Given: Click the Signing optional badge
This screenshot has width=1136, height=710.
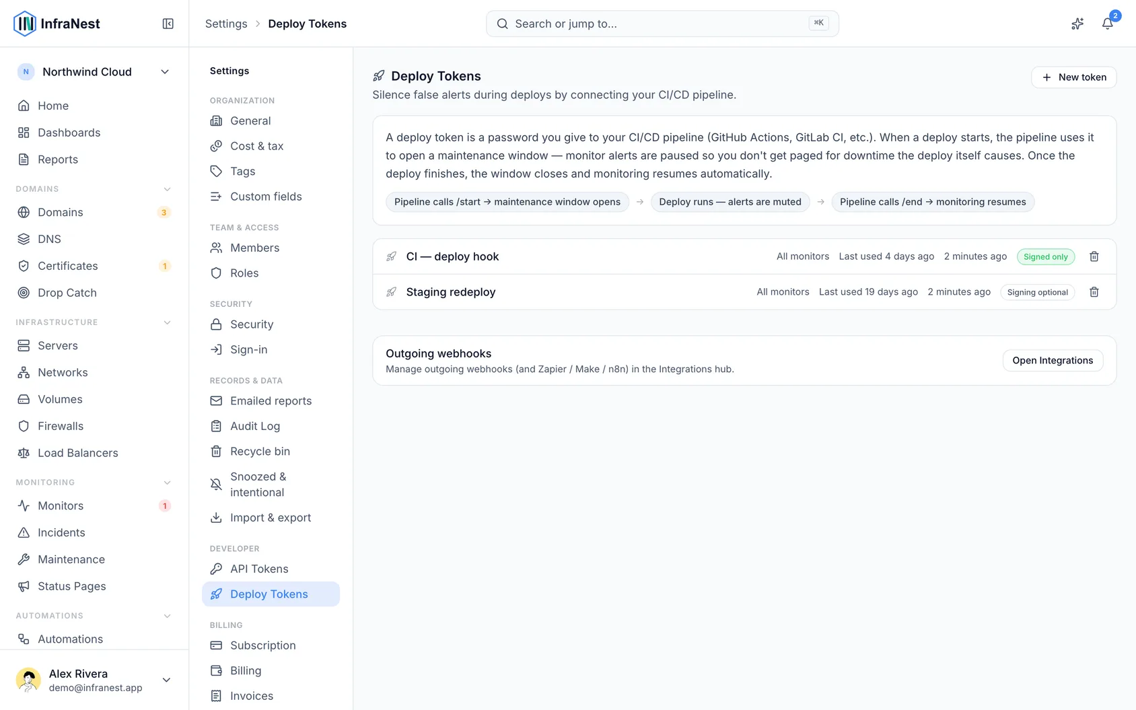Looking at the screenshot, I should tap(1037, 292).
